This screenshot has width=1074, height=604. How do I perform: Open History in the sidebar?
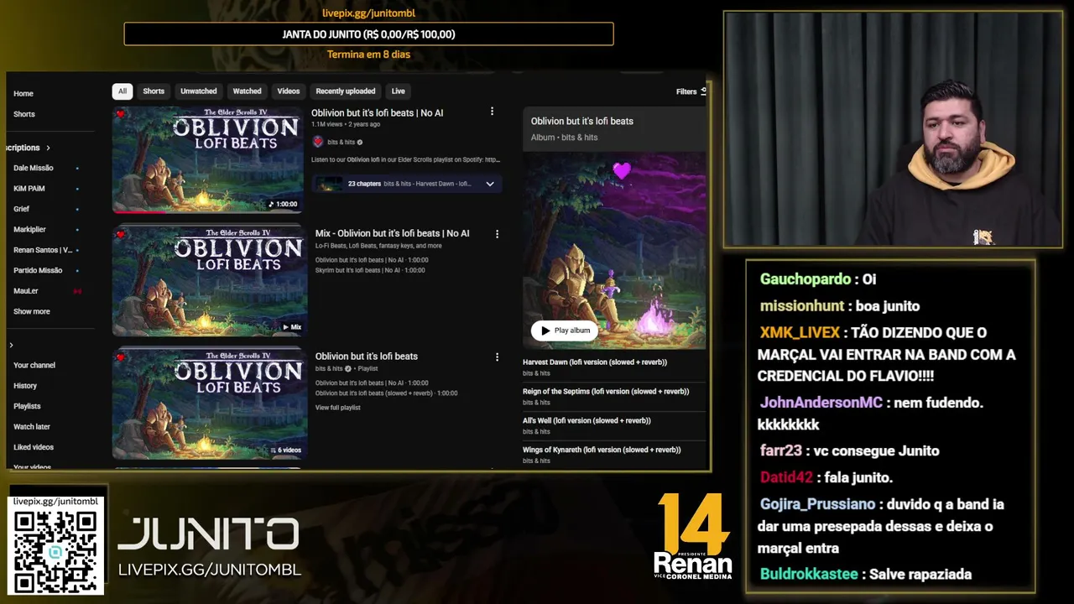25,386
